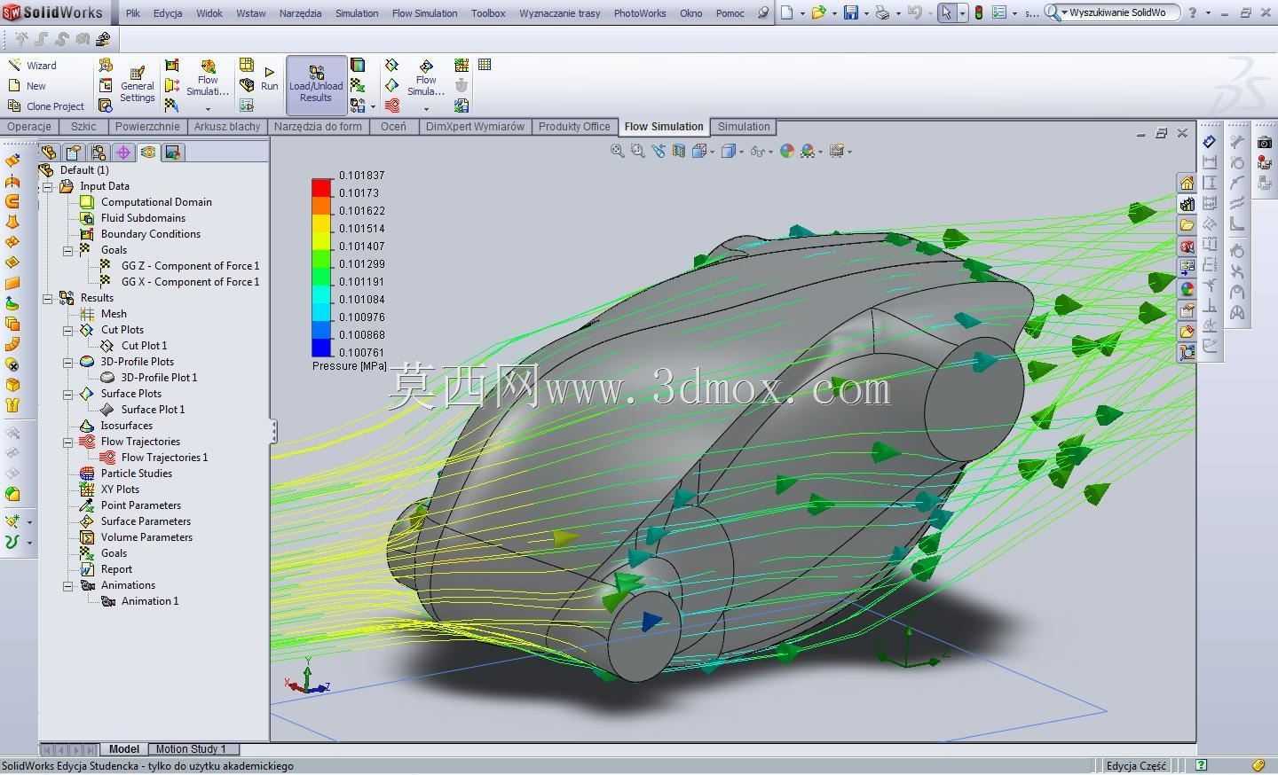
Task: Run the flow simulation solver
Action: point(270,78)
